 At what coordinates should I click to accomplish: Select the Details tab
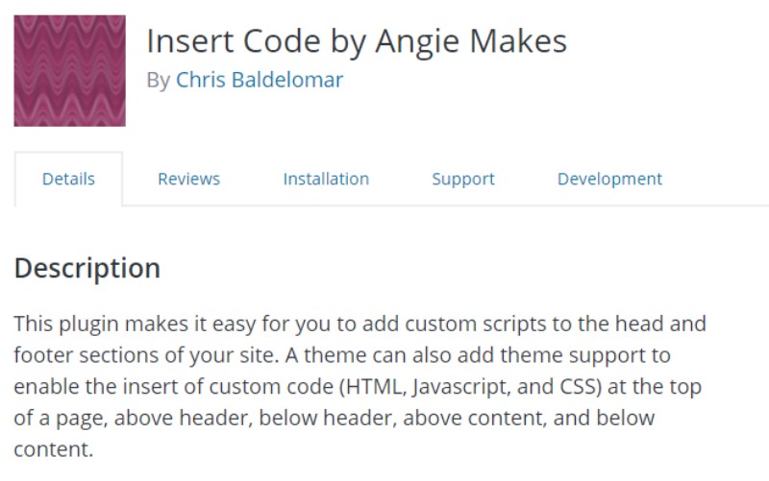click(x=68, y=179)
